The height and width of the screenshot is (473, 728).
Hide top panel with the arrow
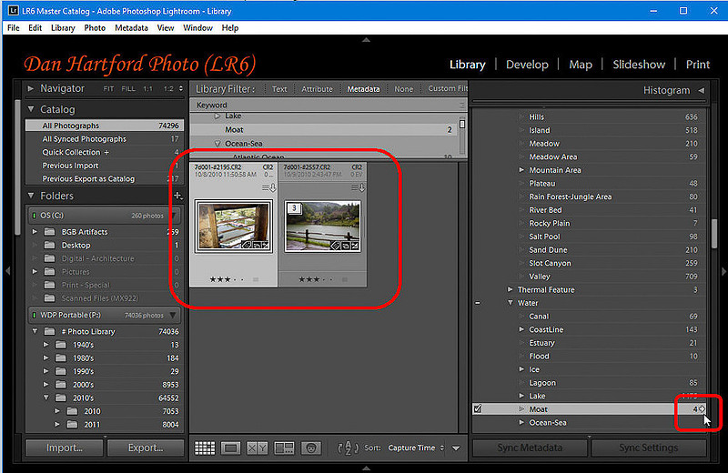(x=366, y=40)
